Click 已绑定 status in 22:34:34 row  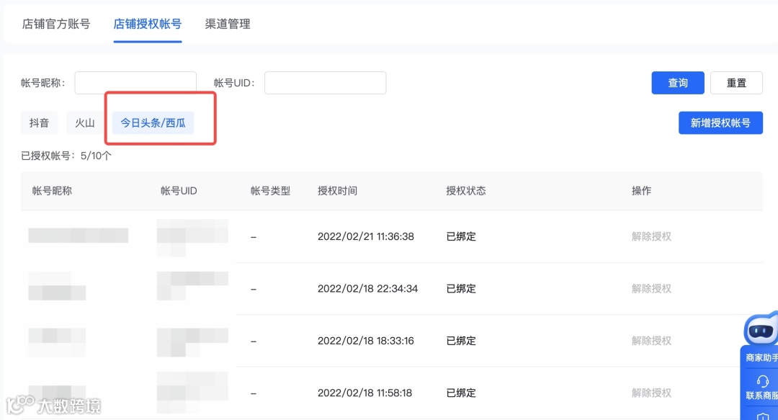pos(461,288)
